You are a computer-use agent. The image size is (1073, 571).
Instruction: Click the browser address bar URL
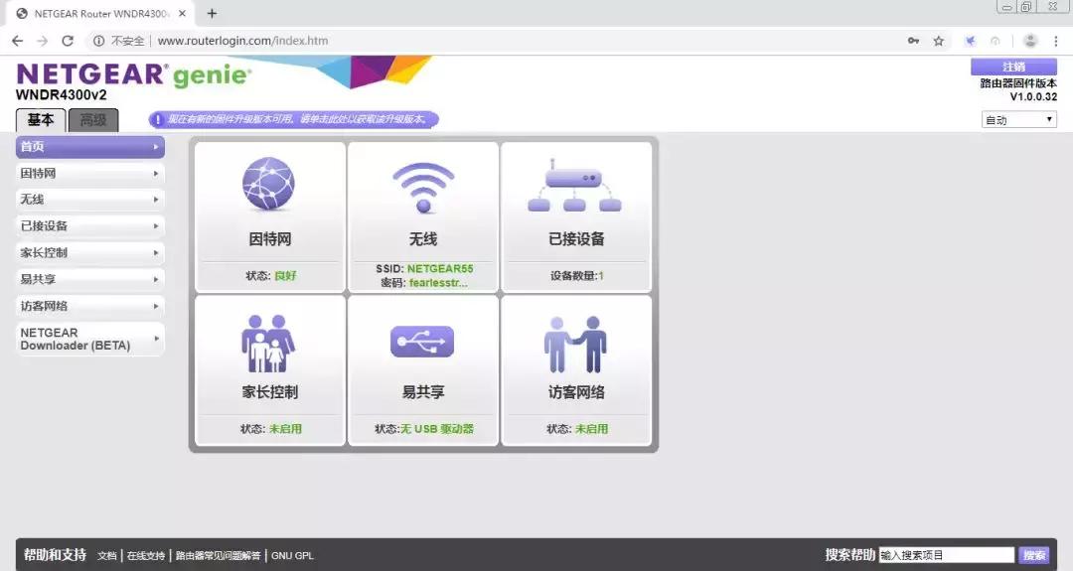243,41
